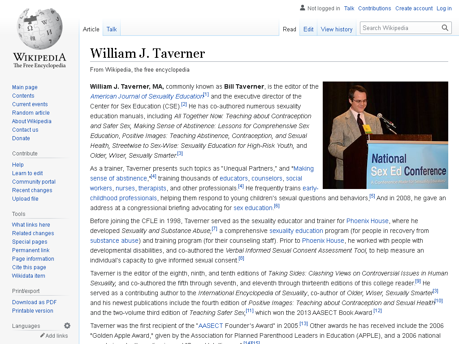Screen dimensions: 459x344
Task: Click the Create account link
Action: pos(414,9)
